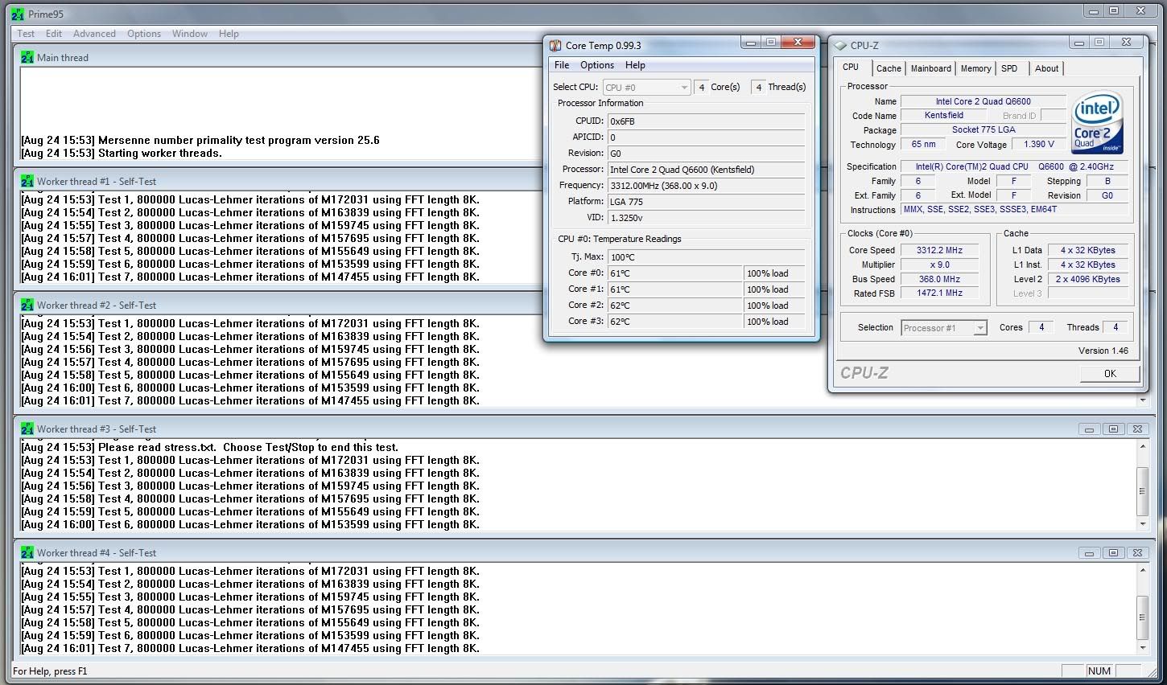The image size is (1167, 685).
Task: Expand the Processor #1 selection dropdown
Action: (979, 328)
